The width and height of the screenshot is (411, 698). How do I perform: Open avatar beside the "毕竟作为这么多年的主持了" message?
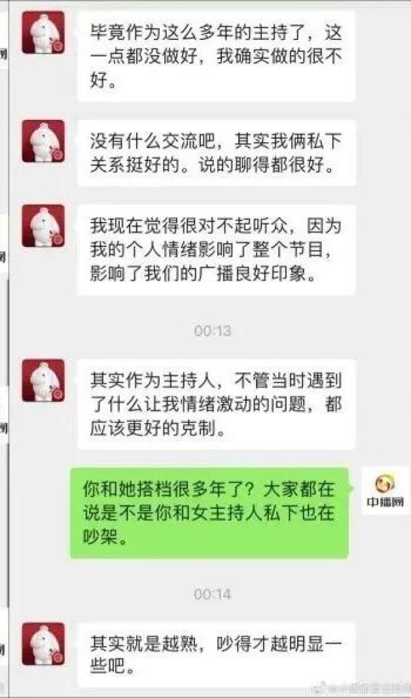(43, 33)
